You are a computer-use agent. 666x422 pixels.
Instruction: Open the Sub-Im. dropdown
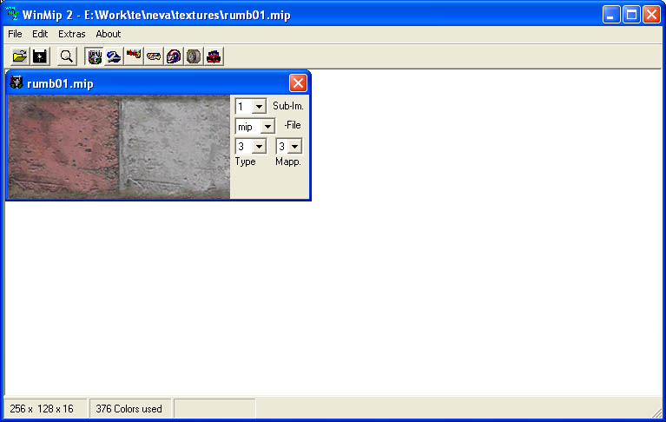tap(259, 106)
